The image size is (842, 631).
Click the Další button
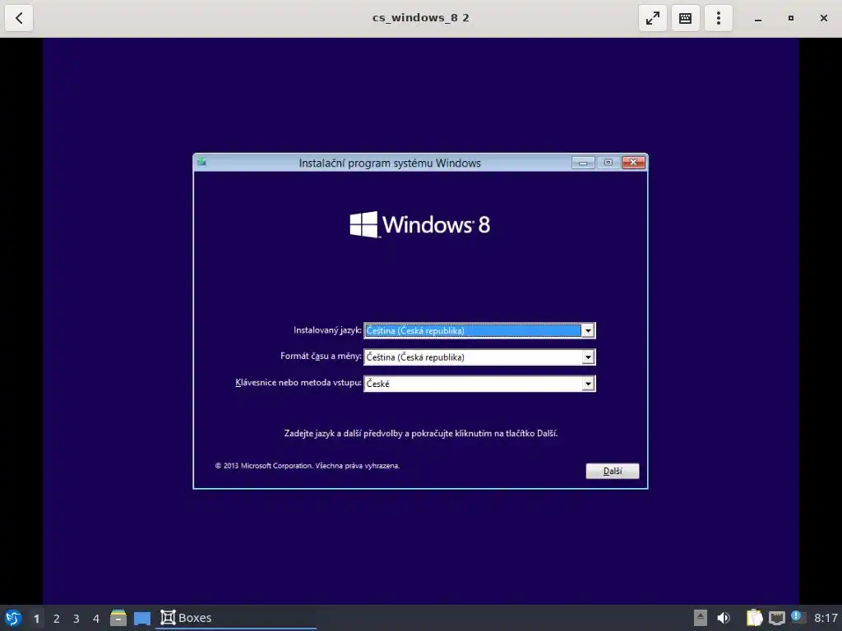[612, 471]
